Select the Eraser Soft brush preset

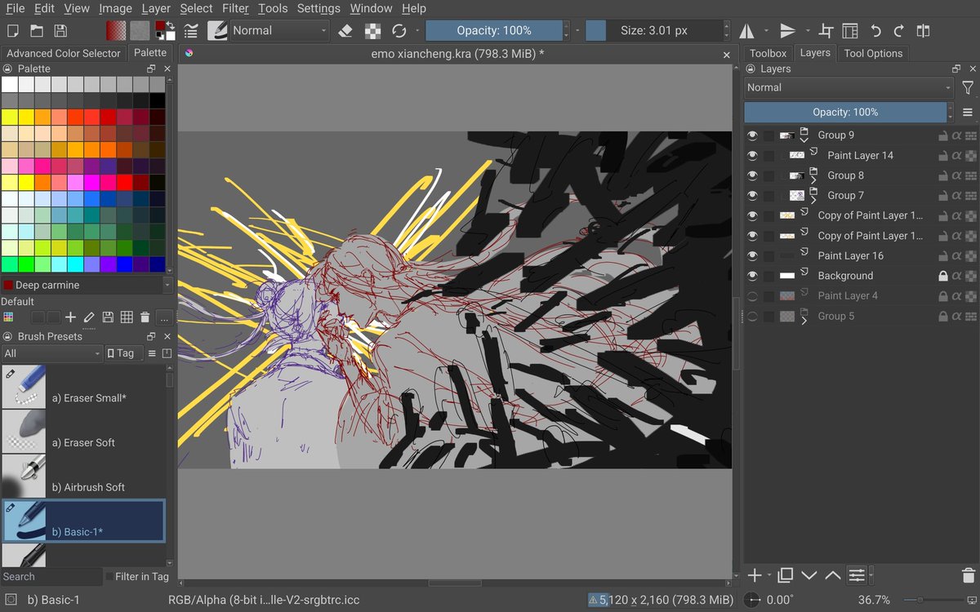[x=83, y=432]
